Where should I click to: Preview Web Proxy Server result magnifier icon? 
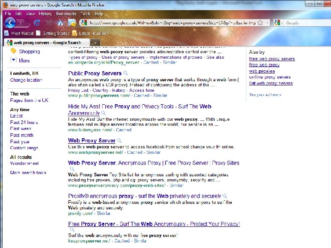pos(119,141)
